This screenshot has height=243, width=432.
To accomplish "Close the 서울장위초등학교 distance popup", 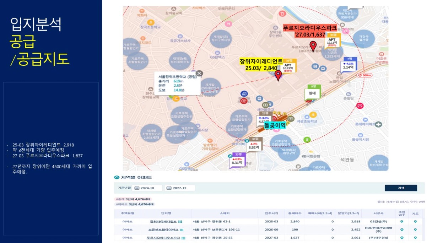I will 199,73.
